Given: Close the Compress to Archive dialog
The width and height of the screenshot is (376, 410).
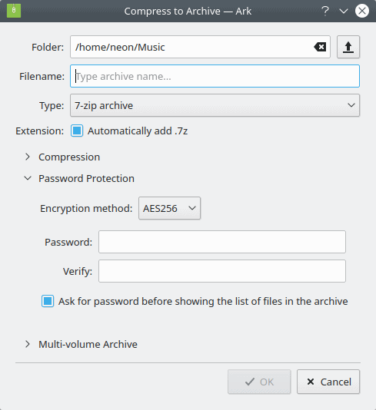Looking at the screenshot, I should point(362,11).
